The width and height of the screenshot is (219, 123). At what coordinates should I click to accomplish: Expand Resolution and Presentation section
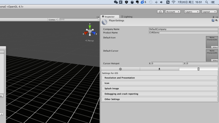[x=160, y=78]
